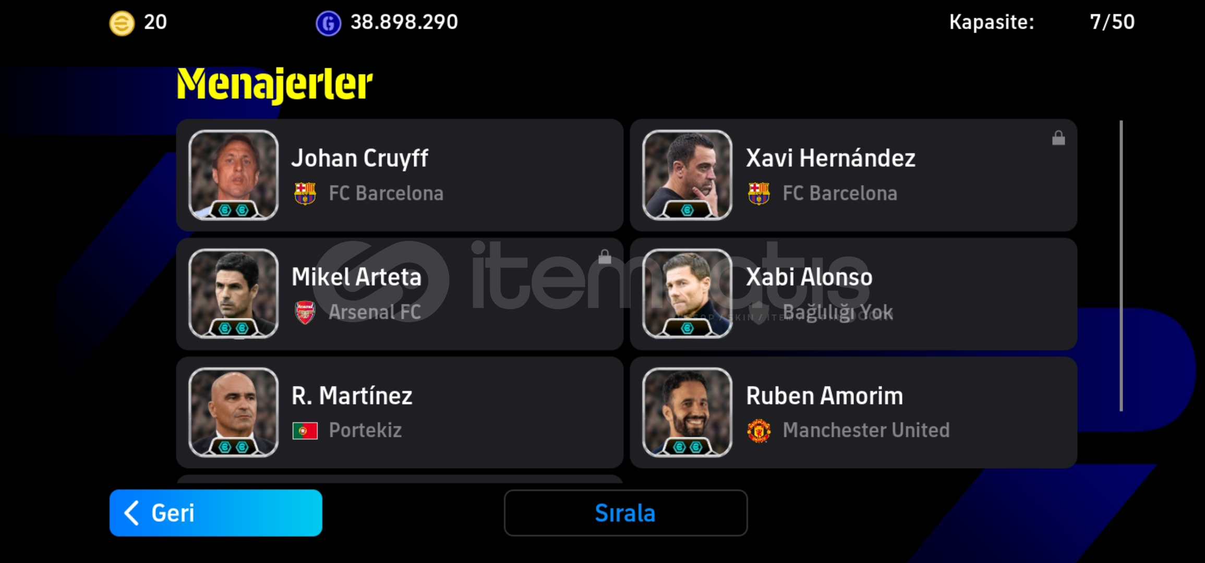Open Xabi Alonso's portrait thumbnail
This screenshot has width=1205, height=563.
[x=687, y=293]
